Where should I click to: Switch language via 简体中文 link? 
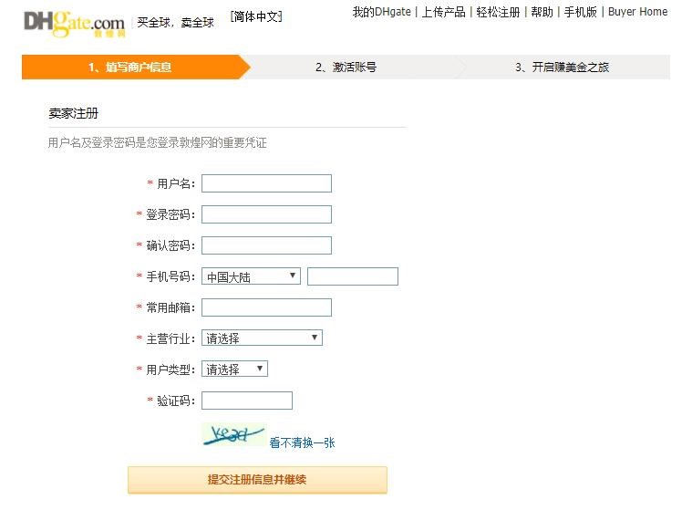(x=256, y=16)
